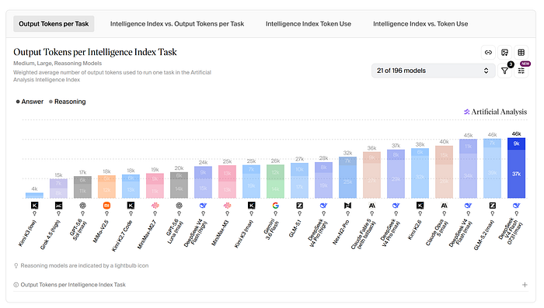The width and height of the screenshot is (544, 308).
Task: Select the Output Tokens per Task tab
Action: coord(54,24)
